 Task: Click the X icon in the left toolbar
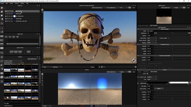(x=2, y=57)
